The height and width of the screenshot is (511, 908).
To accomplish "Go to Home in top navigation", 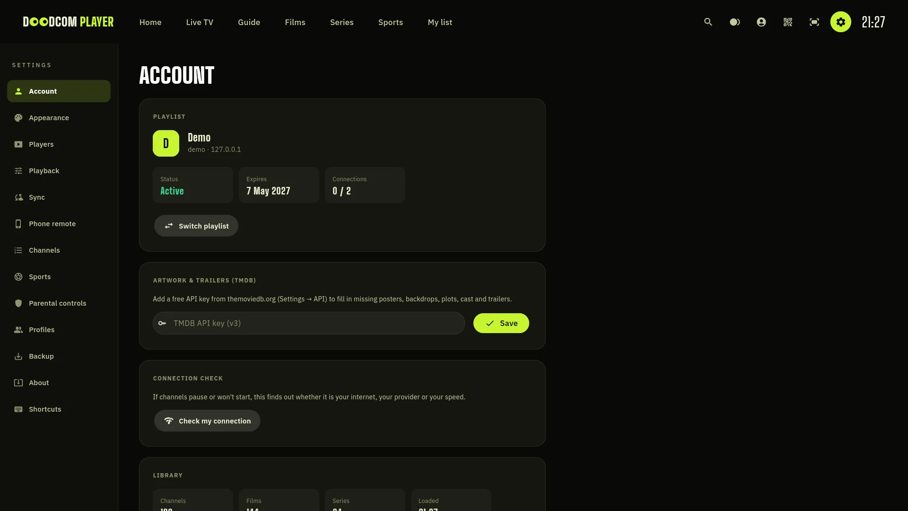I will 150,22.
